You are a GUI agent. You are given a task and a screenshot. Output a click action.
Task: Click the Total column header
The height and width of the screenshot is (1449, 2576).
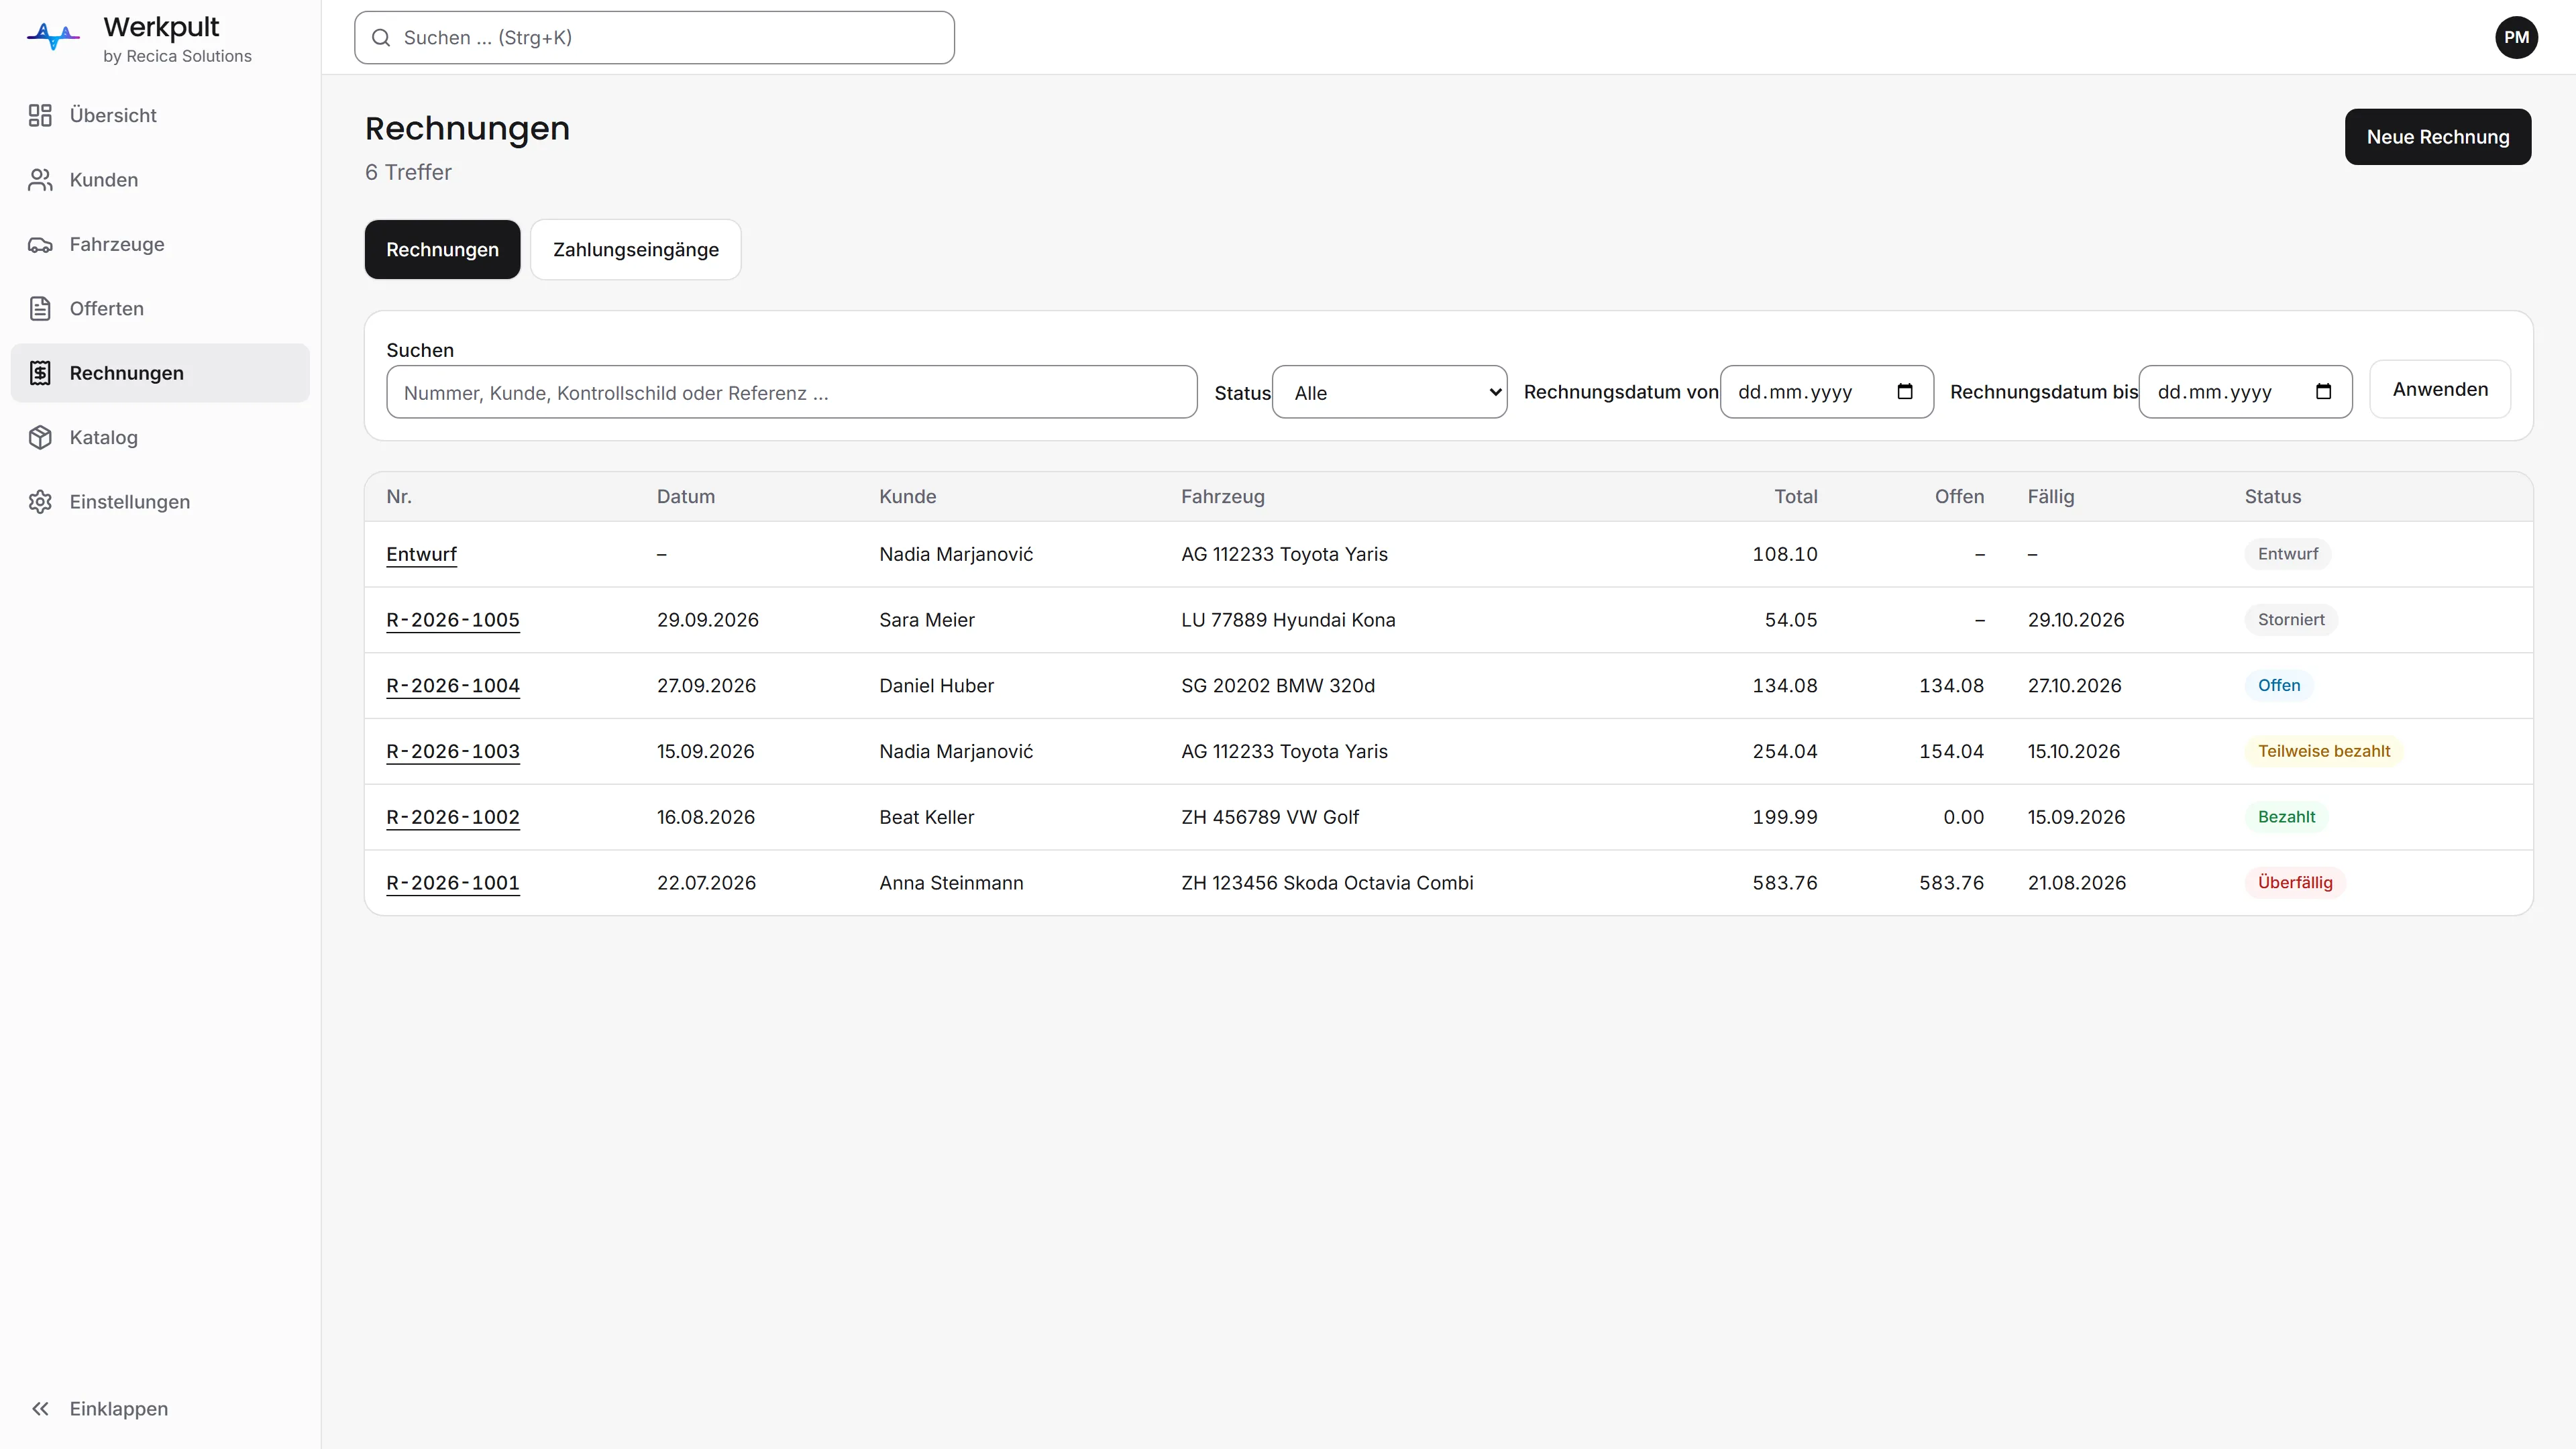(1795, 497)
